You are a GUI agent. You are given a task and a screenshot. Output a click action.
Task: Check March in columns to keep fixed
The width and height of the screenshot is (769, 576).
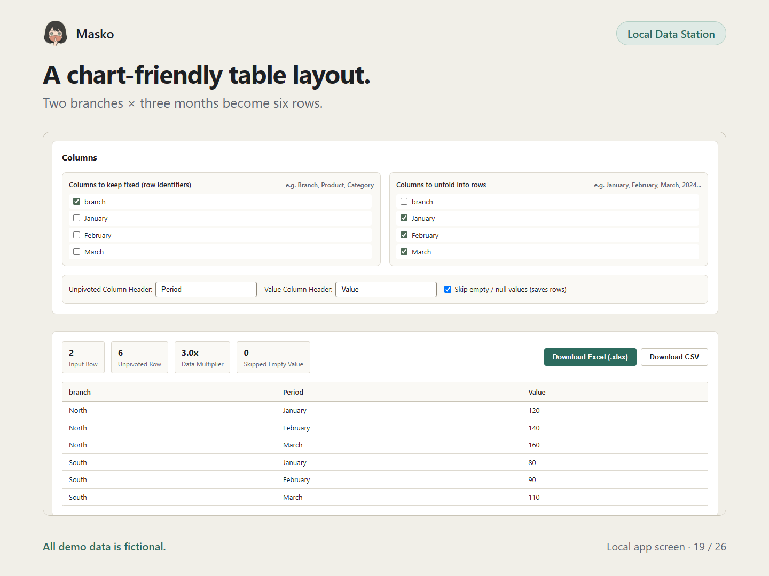coord(77,252)
